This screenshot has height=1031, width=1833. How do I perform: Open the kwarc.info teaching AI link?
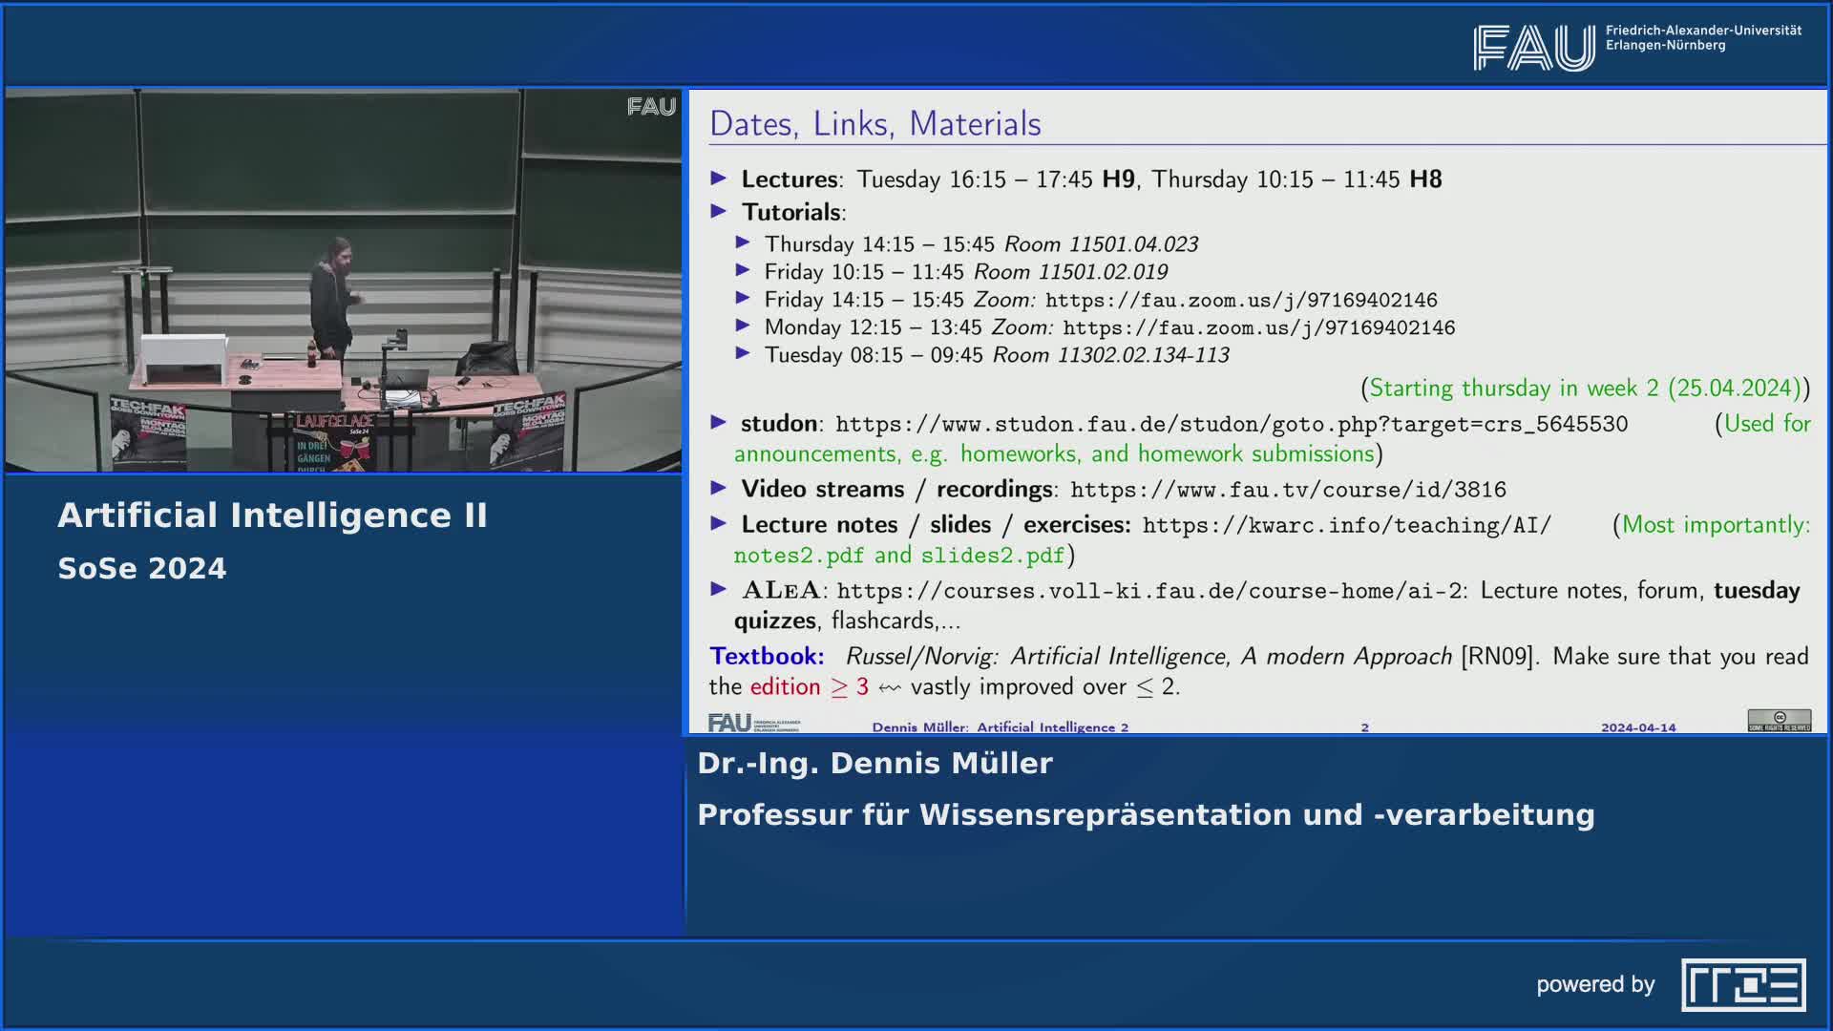(x=1346, y=525)
